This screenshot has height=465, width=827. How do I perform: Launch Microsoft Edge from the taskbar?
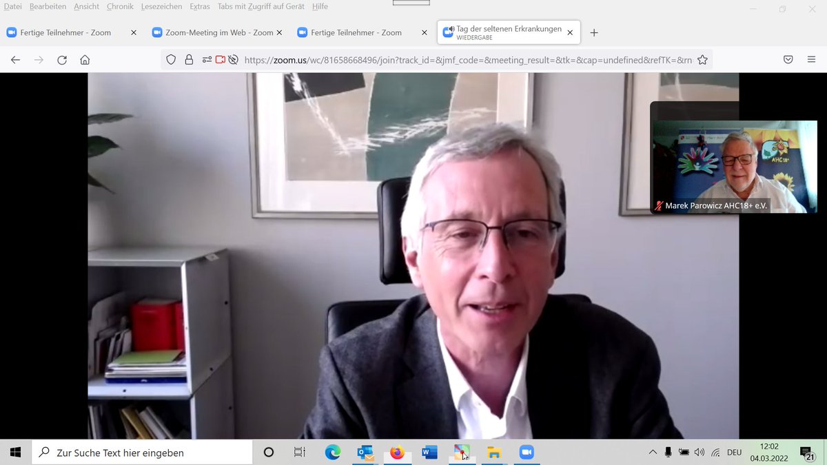(333, 453)
